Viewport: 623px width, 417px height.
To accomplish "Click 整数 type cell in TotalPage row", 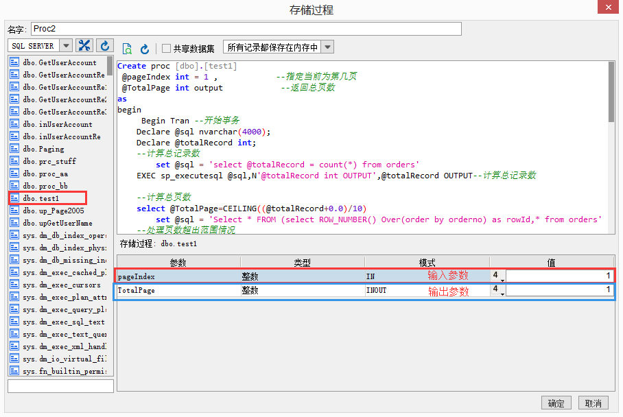I will pos(303,290).
